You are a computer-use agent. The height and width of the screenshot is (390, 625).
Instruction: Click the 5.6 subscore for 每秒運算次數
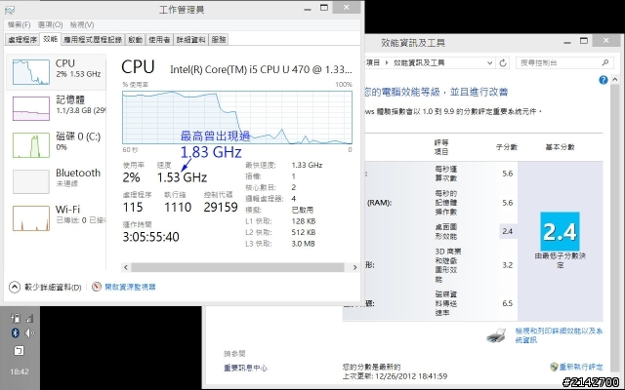[508, 174]
